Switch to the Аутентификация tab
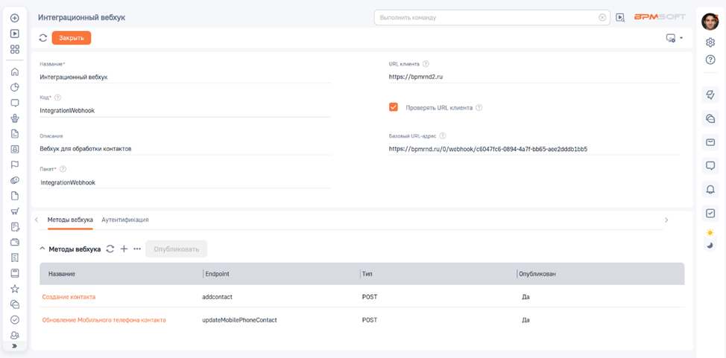 [x=124, y=220]
